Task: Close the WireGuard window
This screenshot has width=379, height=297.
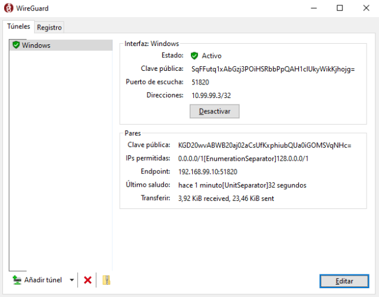Action: [366, 8]
